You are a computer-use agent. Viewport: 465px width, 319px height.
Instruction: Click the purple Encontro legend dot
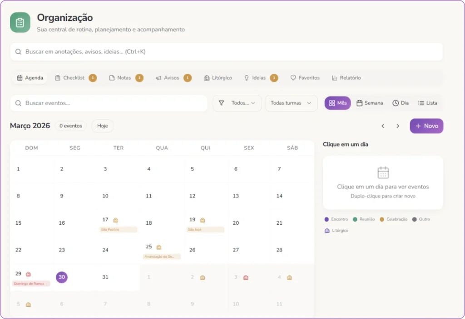326,219
